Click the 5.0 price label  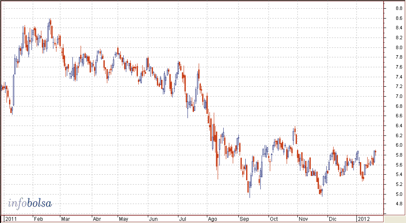click(399, 194)
